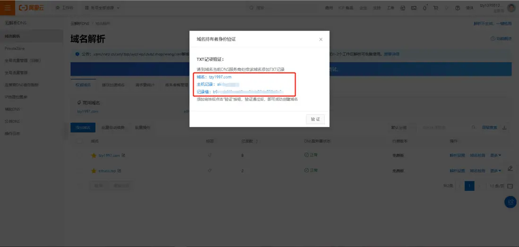Toggle the select-all checkbox in table header
519x247 pixels.
tap(79, 141)
